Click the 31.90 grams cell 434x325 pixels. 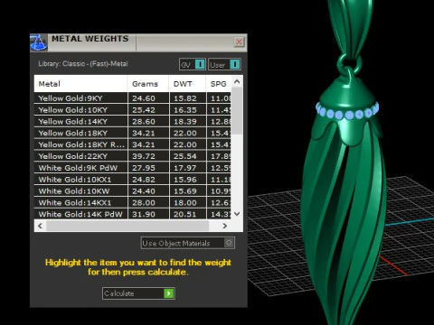(148, 214)
